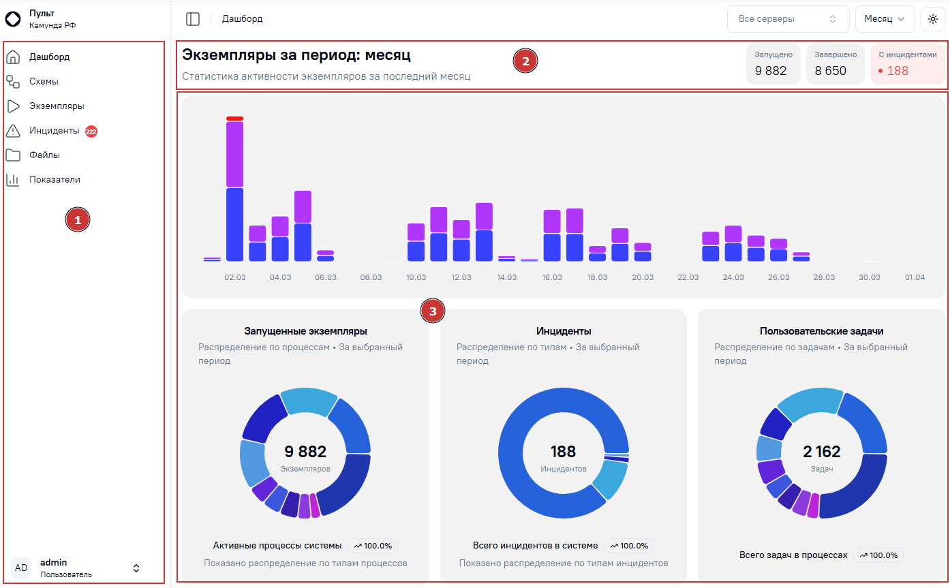Click the Инциденты warning triangle icon
950x588 pixels.
(14, 131)
